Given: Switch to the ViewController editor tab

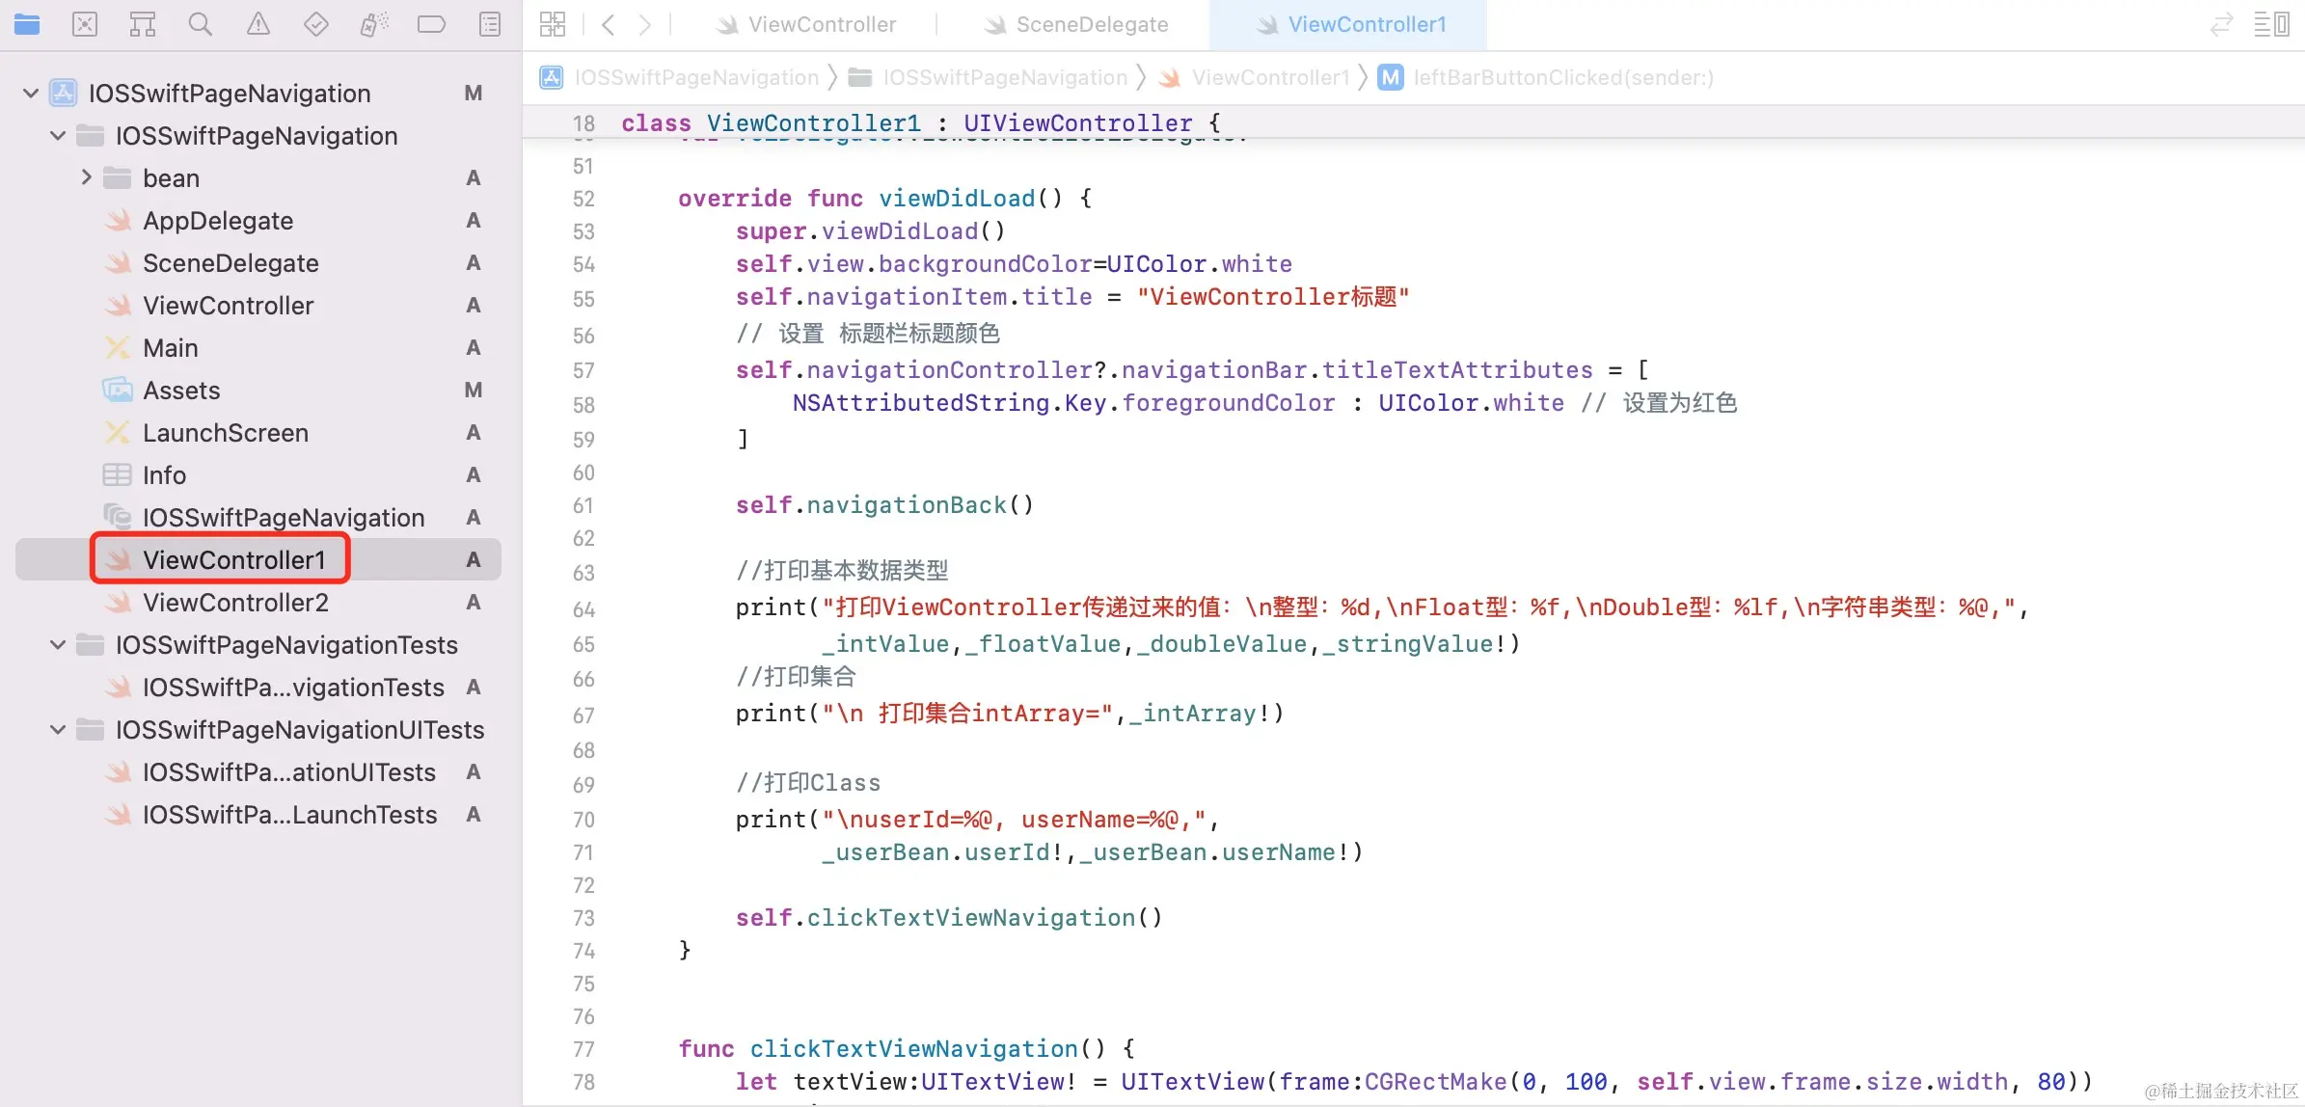Looking at the screenshot, I should point(821,24).
